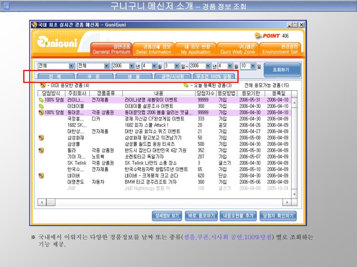Screen dimensions: 357x267
Task: Go to Guni Web Zone tab
Action: [237, 49]
